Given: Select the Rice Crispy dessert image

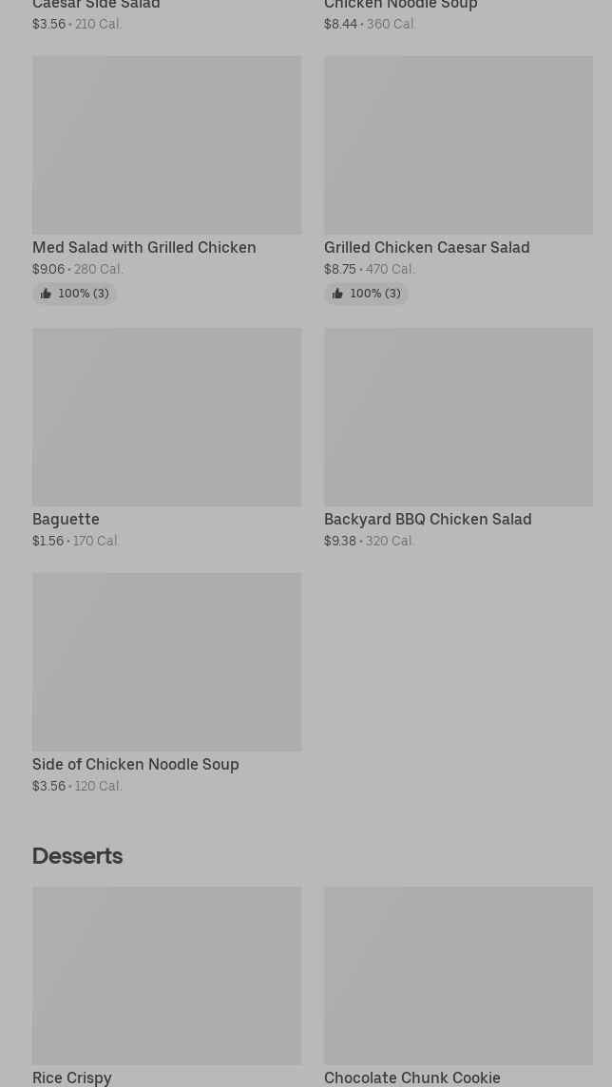Looking at the screenshot, I should coord(166,976).
